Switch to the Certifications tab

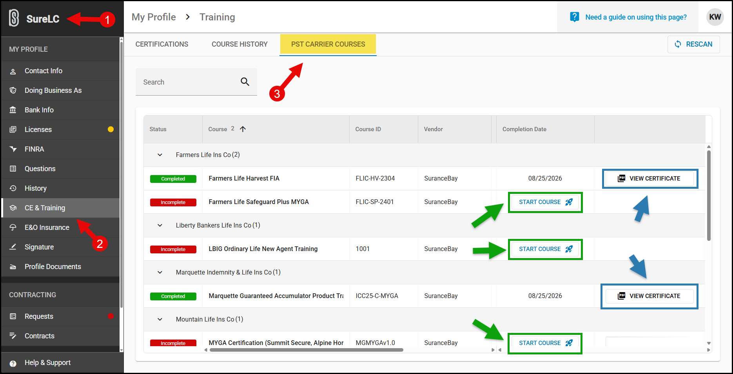pyautogui.click(x=162, y=44)
